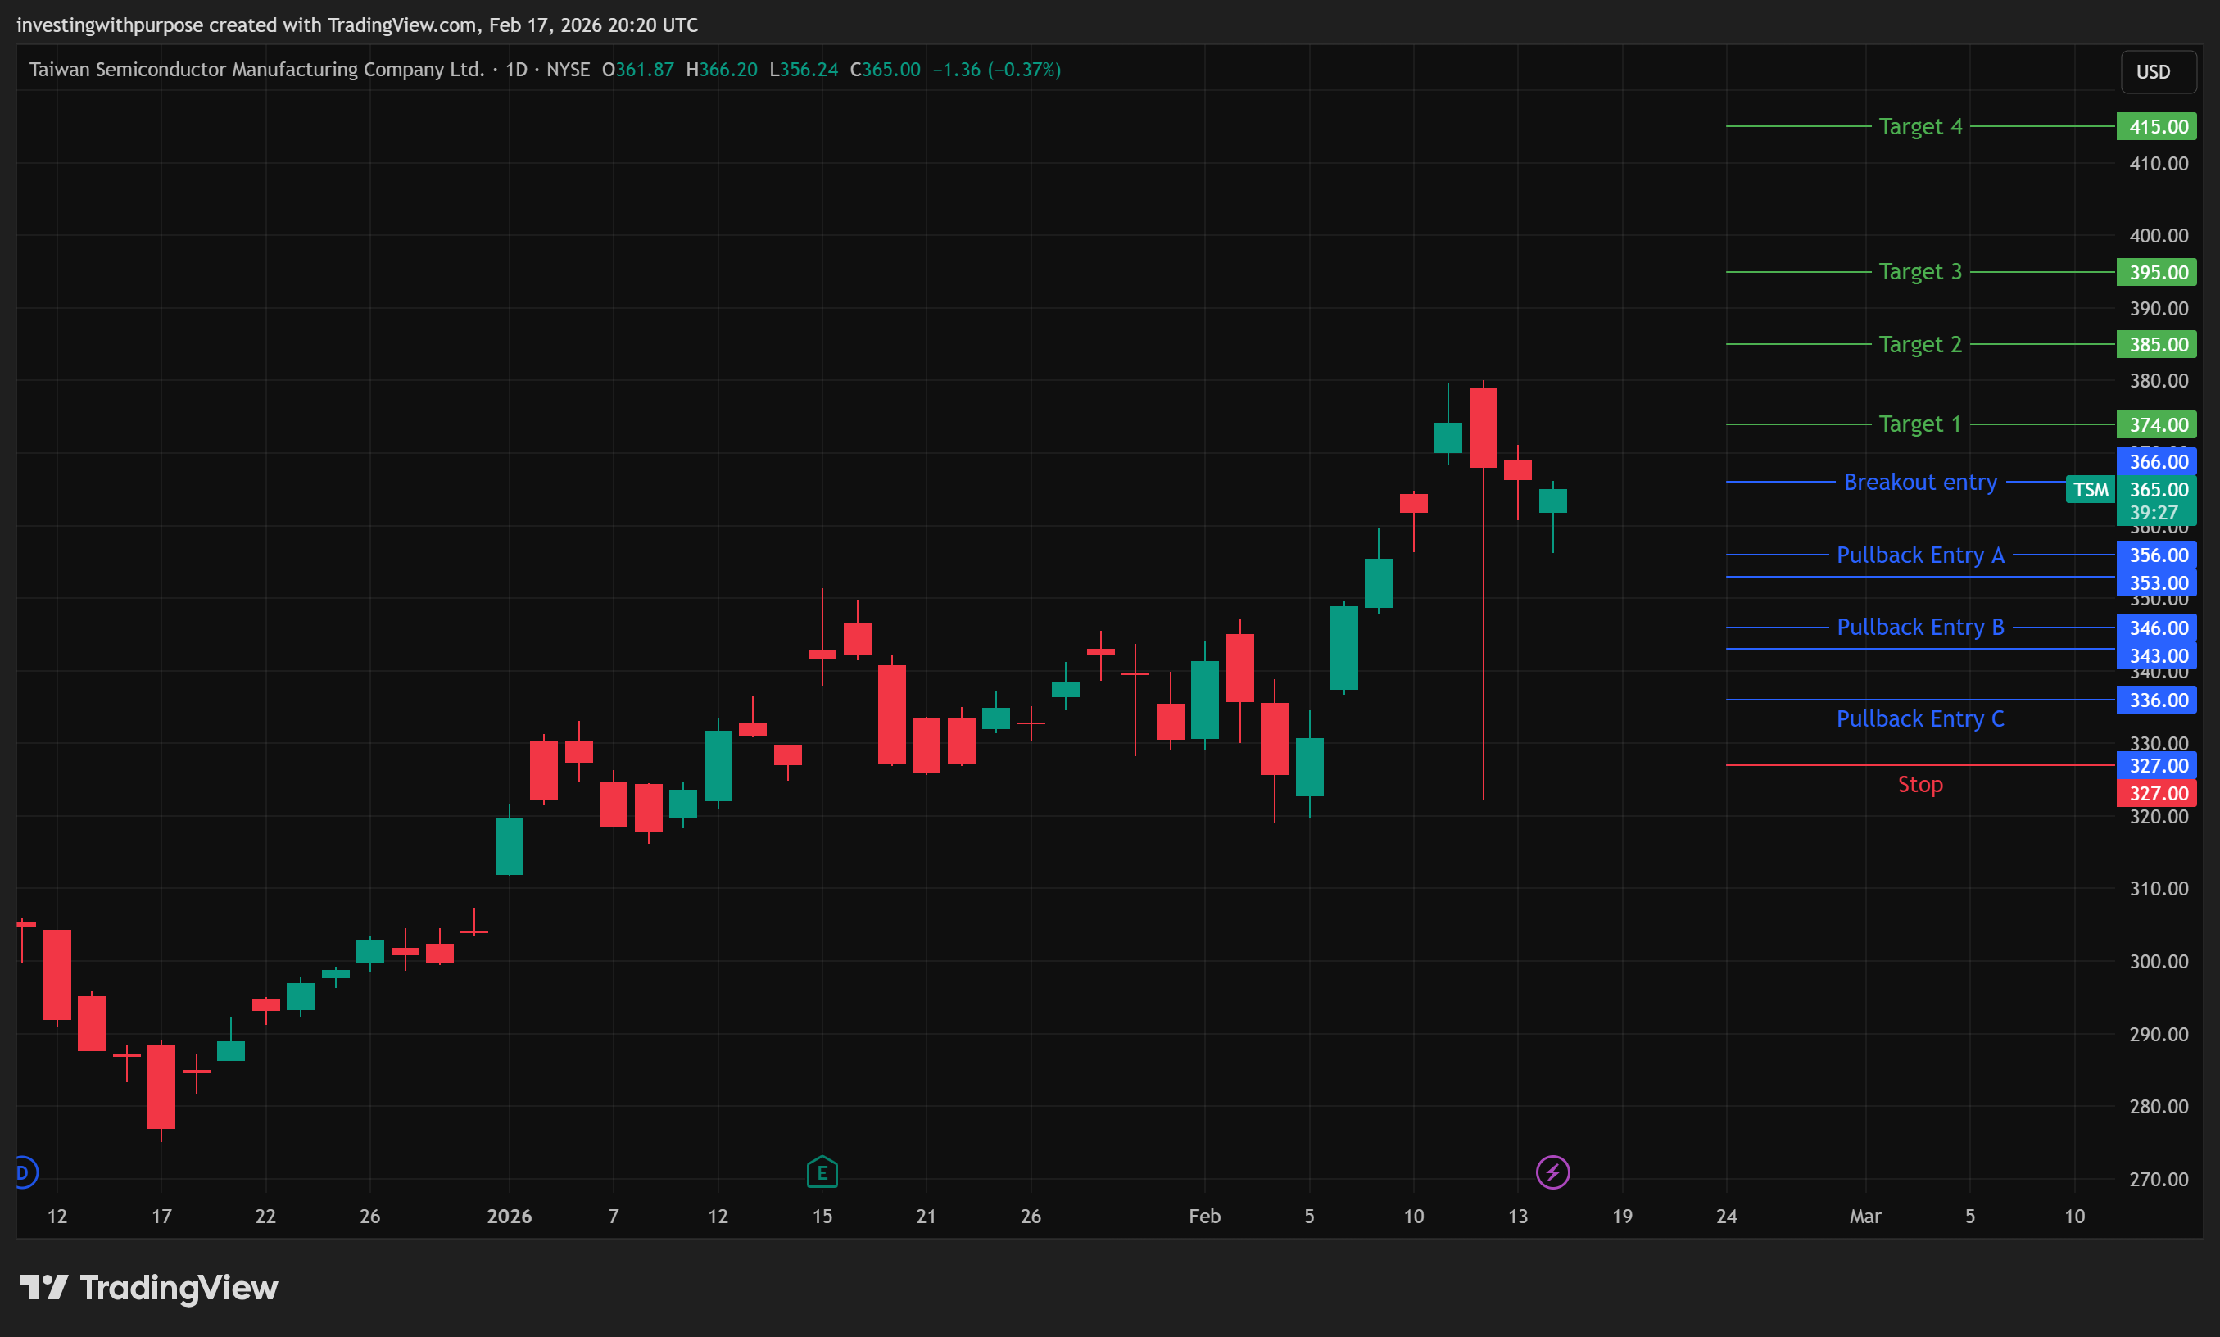Screen dimensions: 2220x1337
Task: Click the green 365.00 current price label
Action: point(2156,489)
